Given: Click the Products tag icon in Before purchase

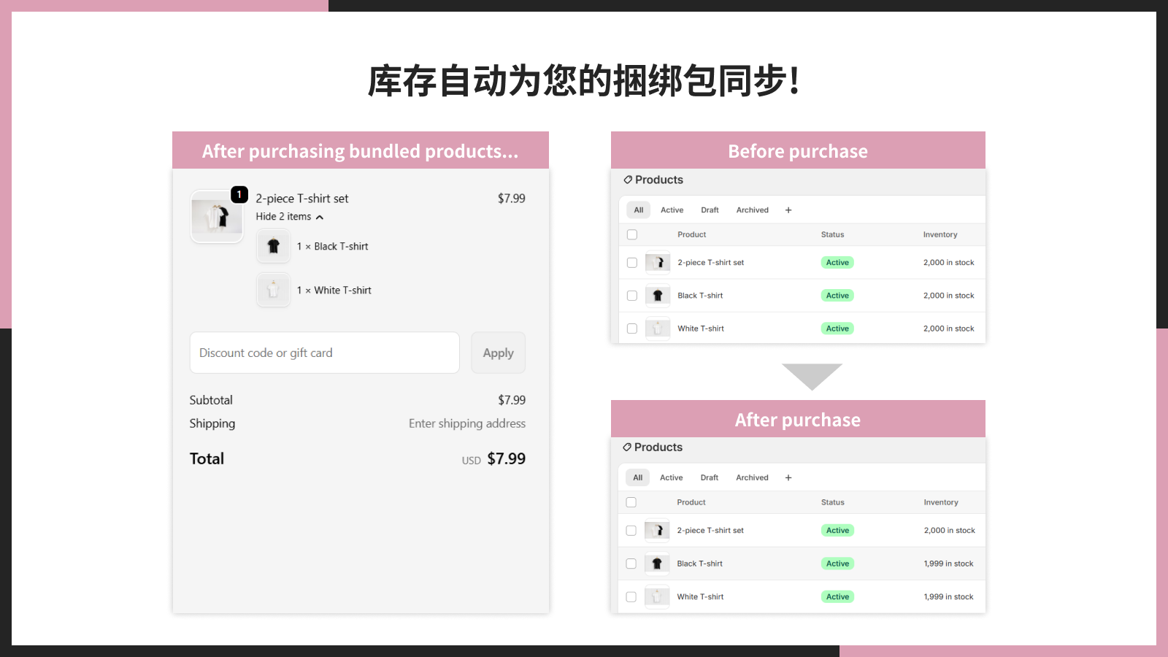Looking at the screenshot, I should (x=628, y=180).
